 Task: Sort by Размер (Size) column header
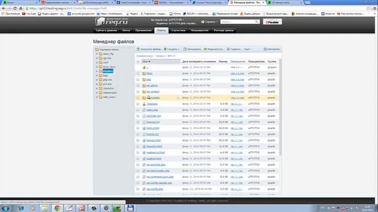(x=223, y=62)
